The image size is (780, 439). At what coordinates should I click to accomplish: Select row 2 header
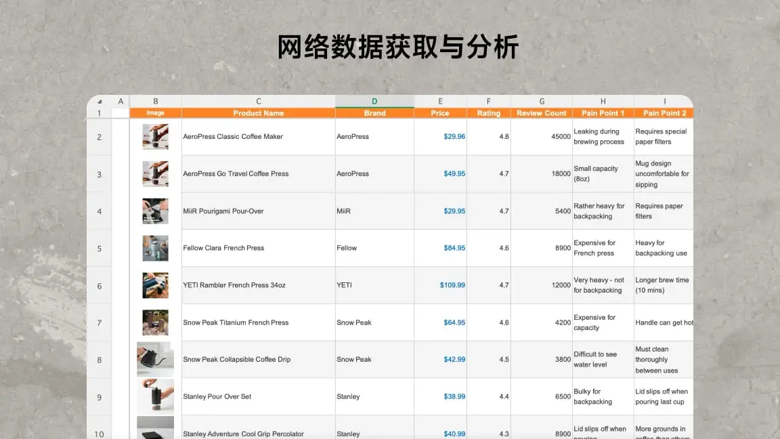tap(100, 137)
